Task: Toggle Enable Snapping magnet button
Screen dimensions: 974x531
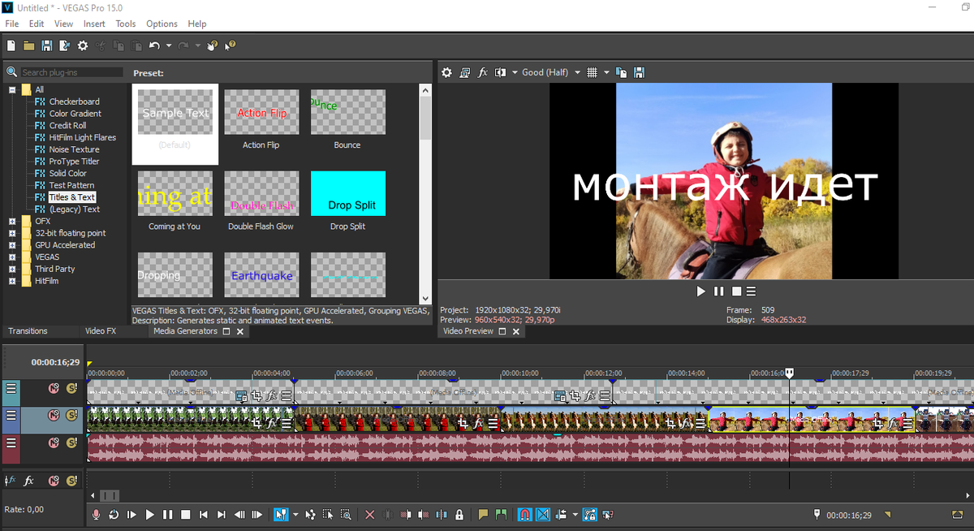Action: [525, 515]
